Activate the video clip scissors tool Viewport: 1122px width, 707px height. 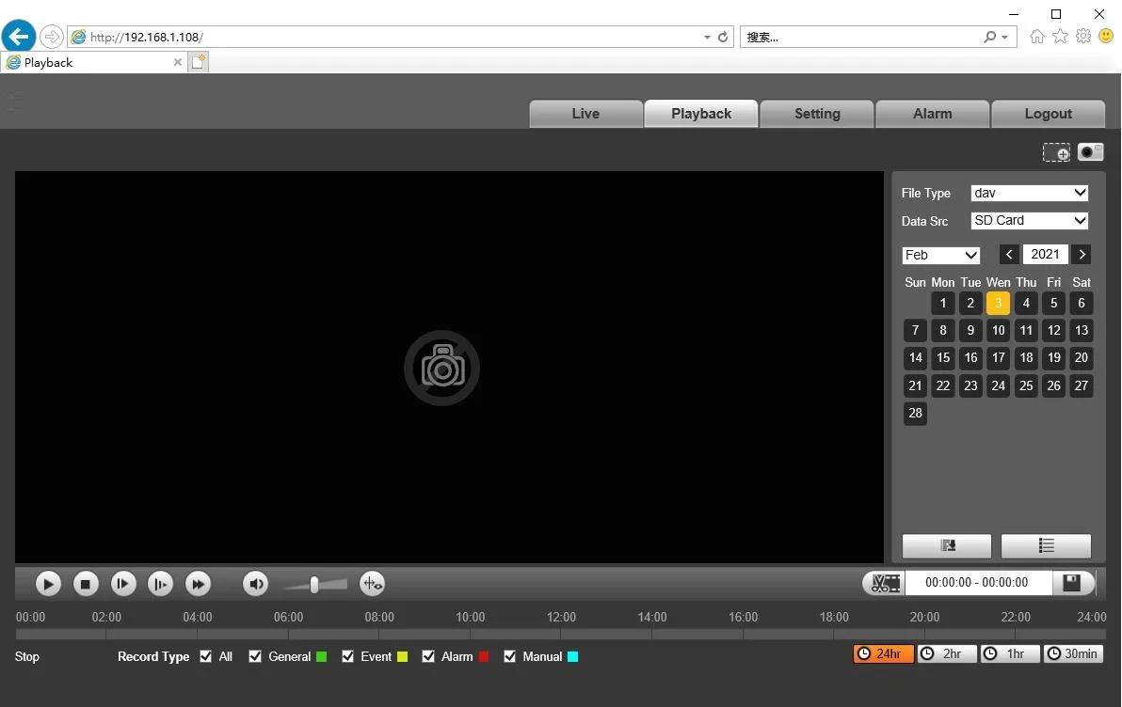coord(885,583)
